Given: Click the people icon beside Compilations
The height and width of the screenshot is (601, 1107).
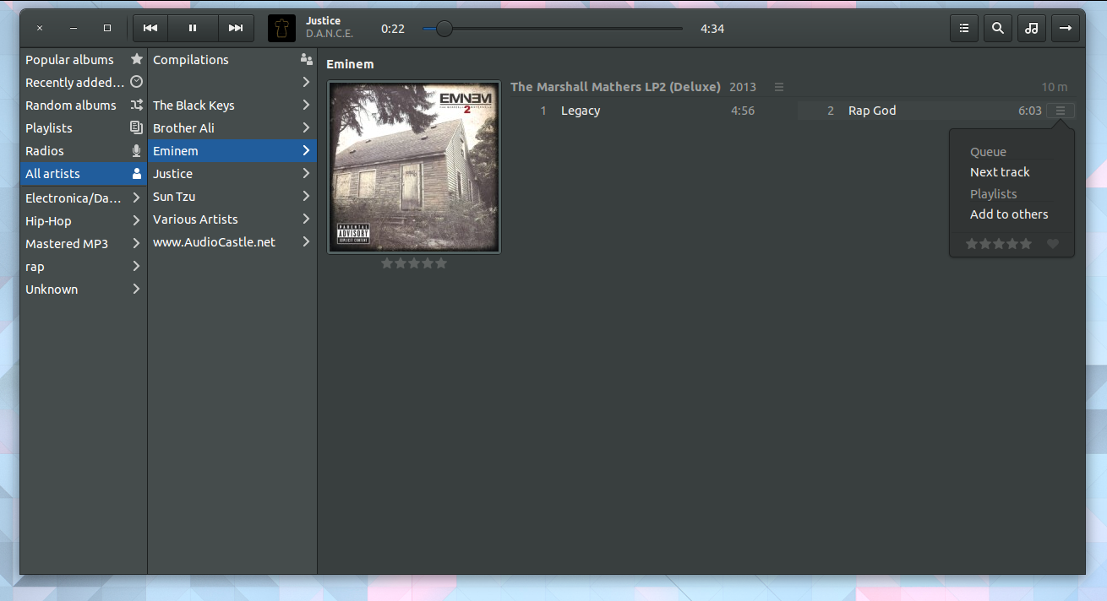Looking at the screenshot, I should [306, 59].
